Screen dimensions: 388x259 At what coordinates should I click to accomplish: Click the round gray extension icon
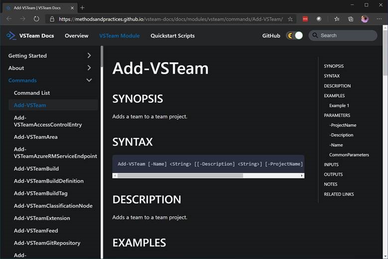pos(319,19)
